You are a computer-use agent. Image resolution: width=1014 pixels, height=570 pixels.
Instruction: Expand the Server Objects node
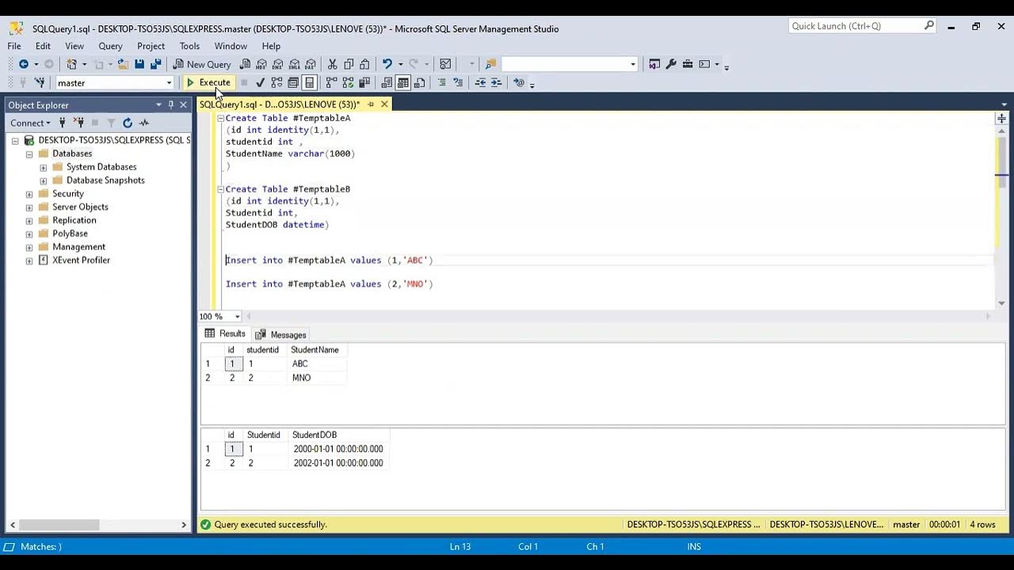tap(29, 207)
